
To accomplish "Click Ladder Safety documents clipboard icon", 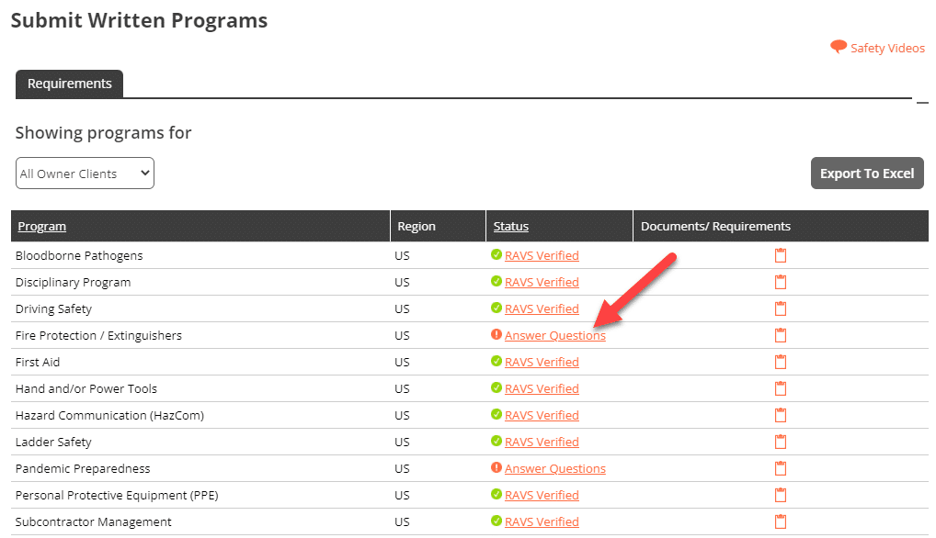I will tap(781, 442).
